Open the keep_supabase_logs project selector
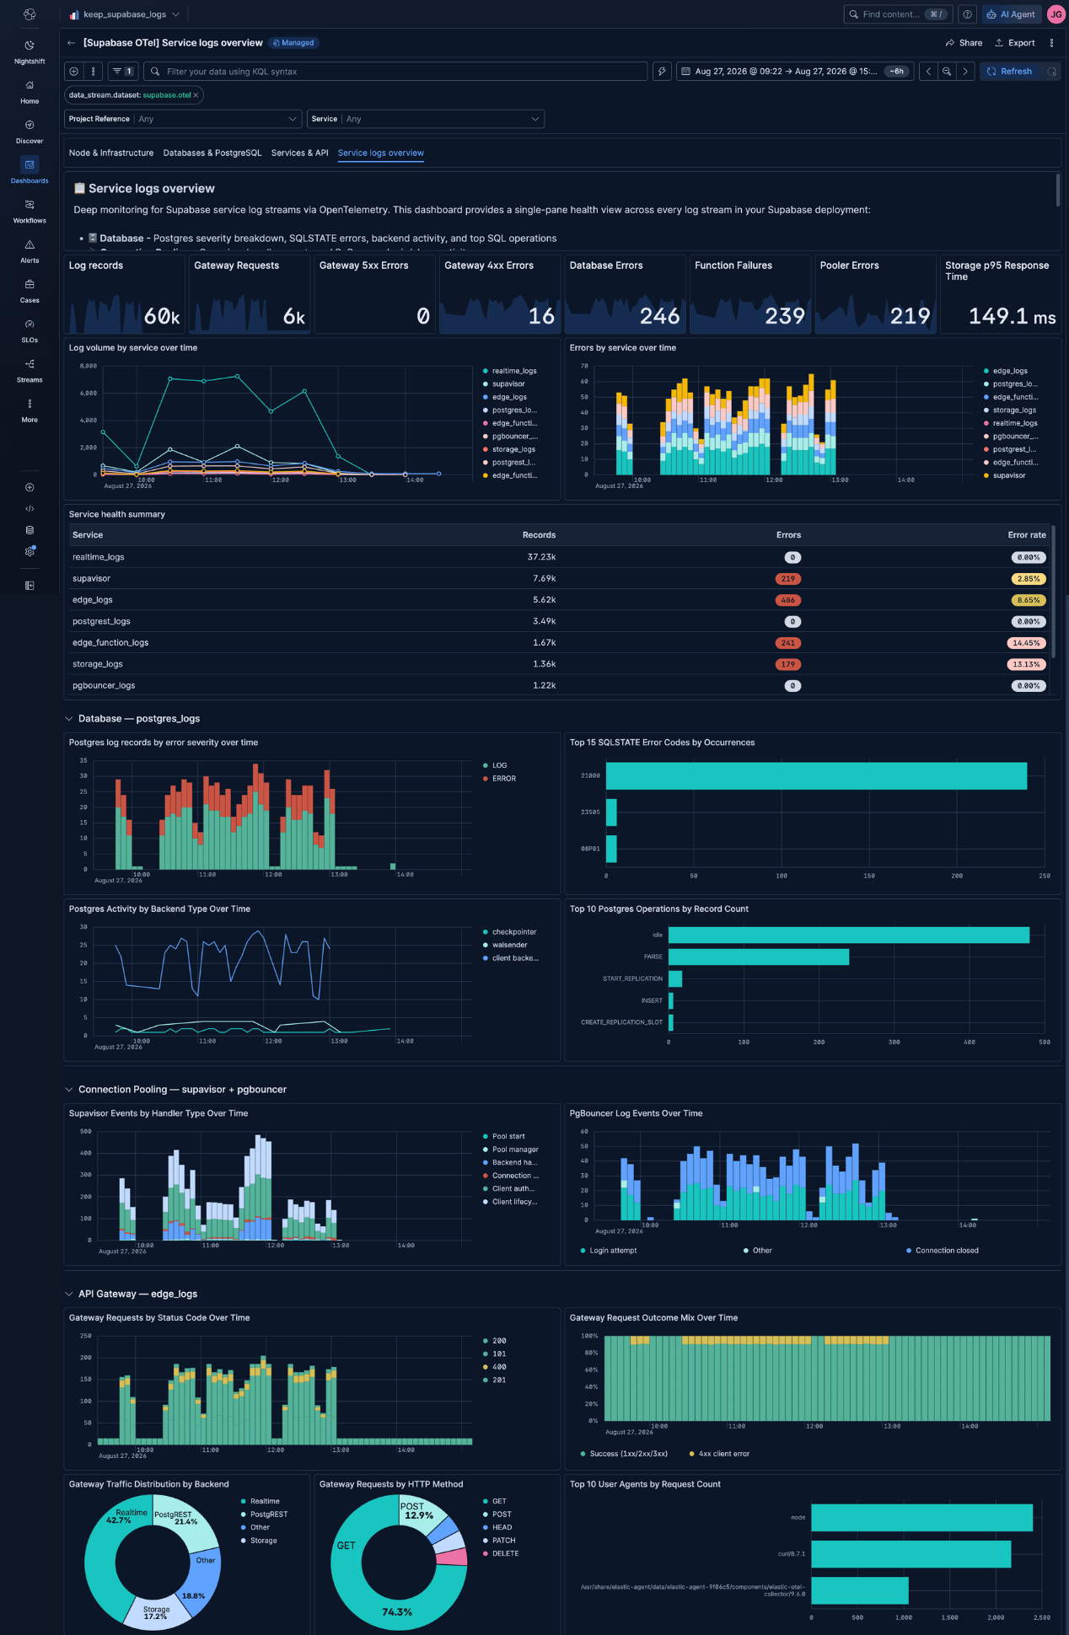 click(124, 14)
